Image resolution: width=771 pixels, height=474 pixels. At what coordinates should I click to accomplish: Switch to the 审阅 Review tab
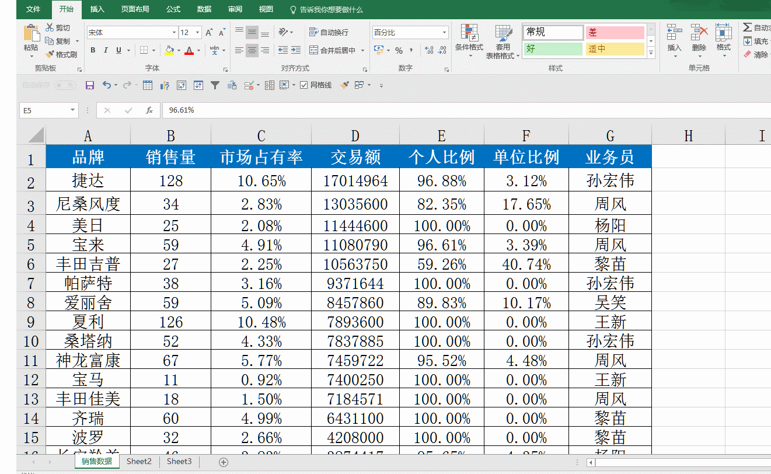pos(235,9)
